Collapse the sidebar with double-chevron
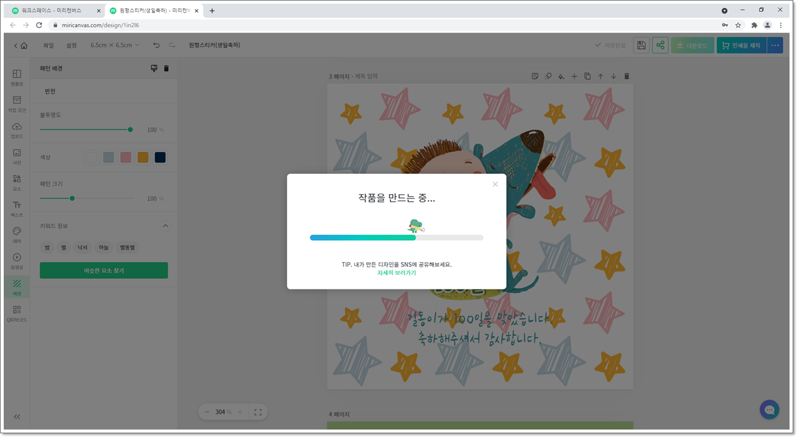 17,416
